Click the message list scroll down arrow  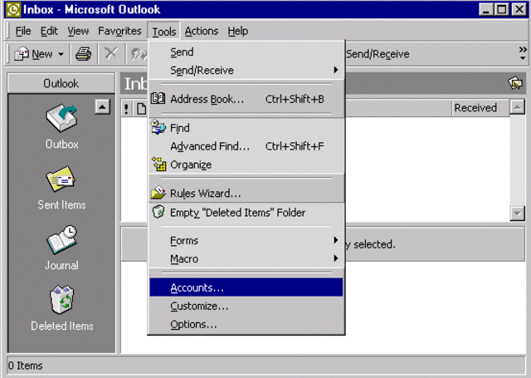click(x=517, y=214)
